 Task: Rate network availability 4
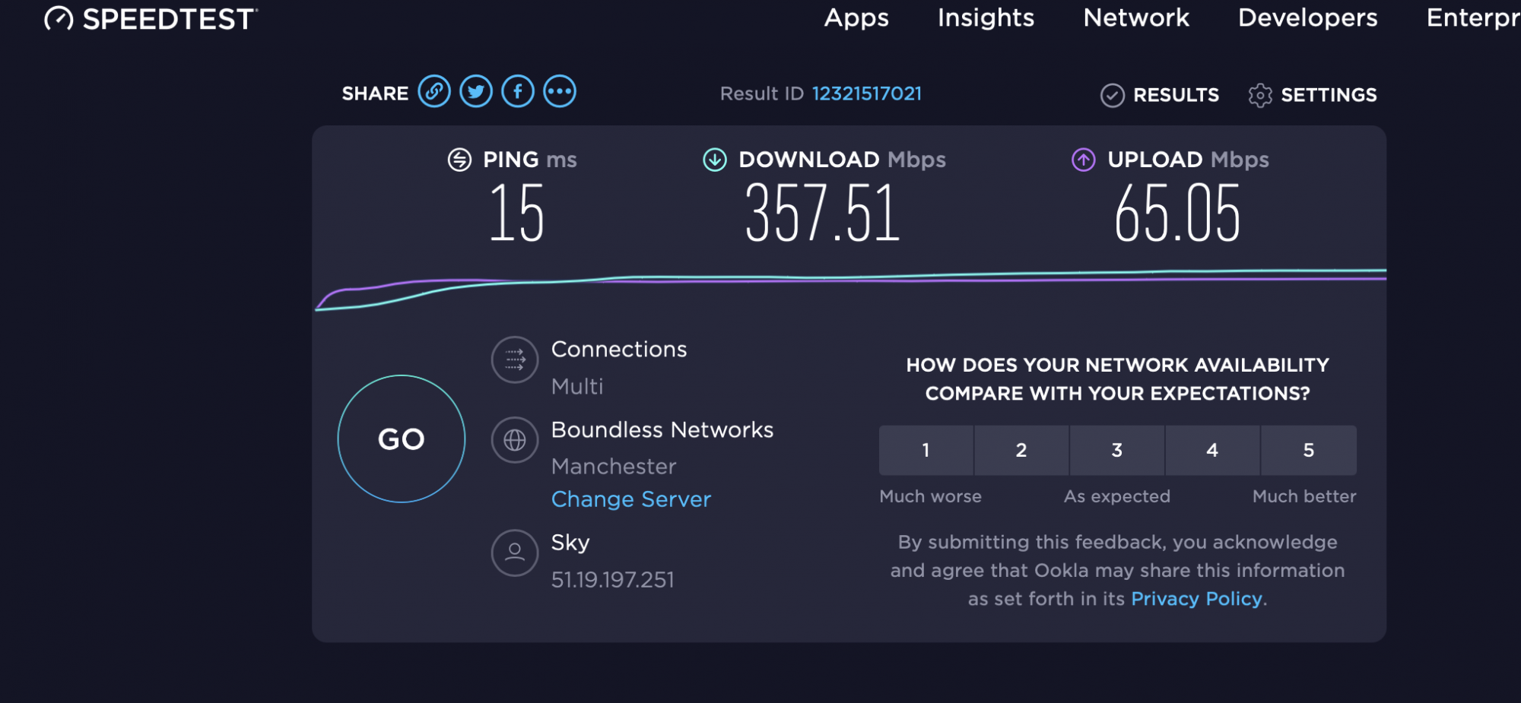coord(1213,450)
